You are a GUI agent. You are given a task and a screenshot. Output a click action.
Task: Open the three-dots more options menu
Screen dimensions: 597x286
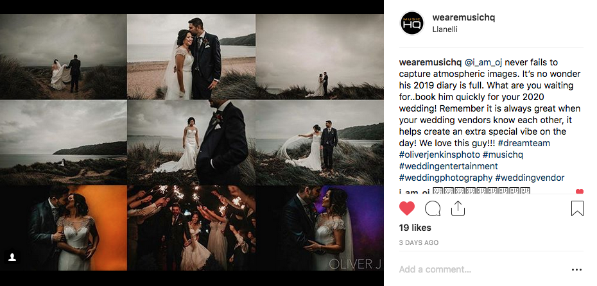(577, 270)
